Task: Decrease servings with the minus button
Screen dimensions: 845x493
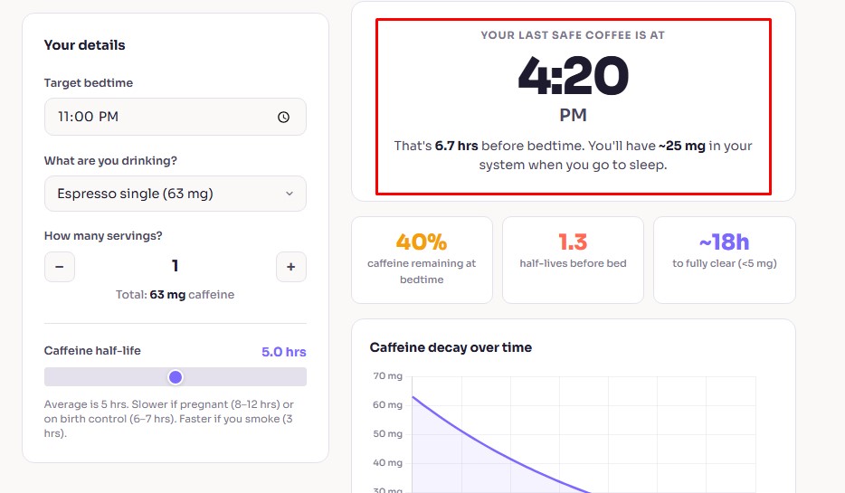Action: pos(60,267)
